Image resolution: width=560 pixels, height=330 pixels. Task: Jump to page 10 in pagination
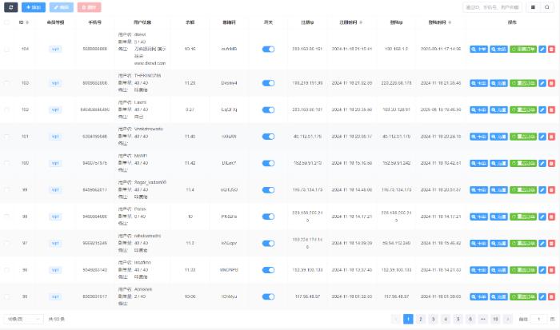pos(496,319)
